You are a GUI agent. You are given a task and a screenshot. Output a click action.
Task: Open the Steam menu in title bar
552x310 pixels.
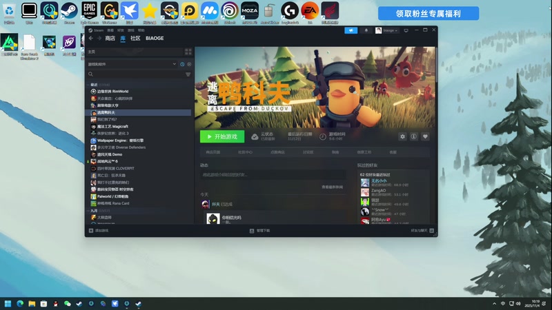(x=99, y=30)
